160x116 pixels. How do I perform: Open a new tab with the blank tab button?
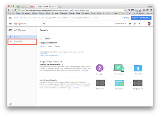pyautogui.click(x=60, y=7)
